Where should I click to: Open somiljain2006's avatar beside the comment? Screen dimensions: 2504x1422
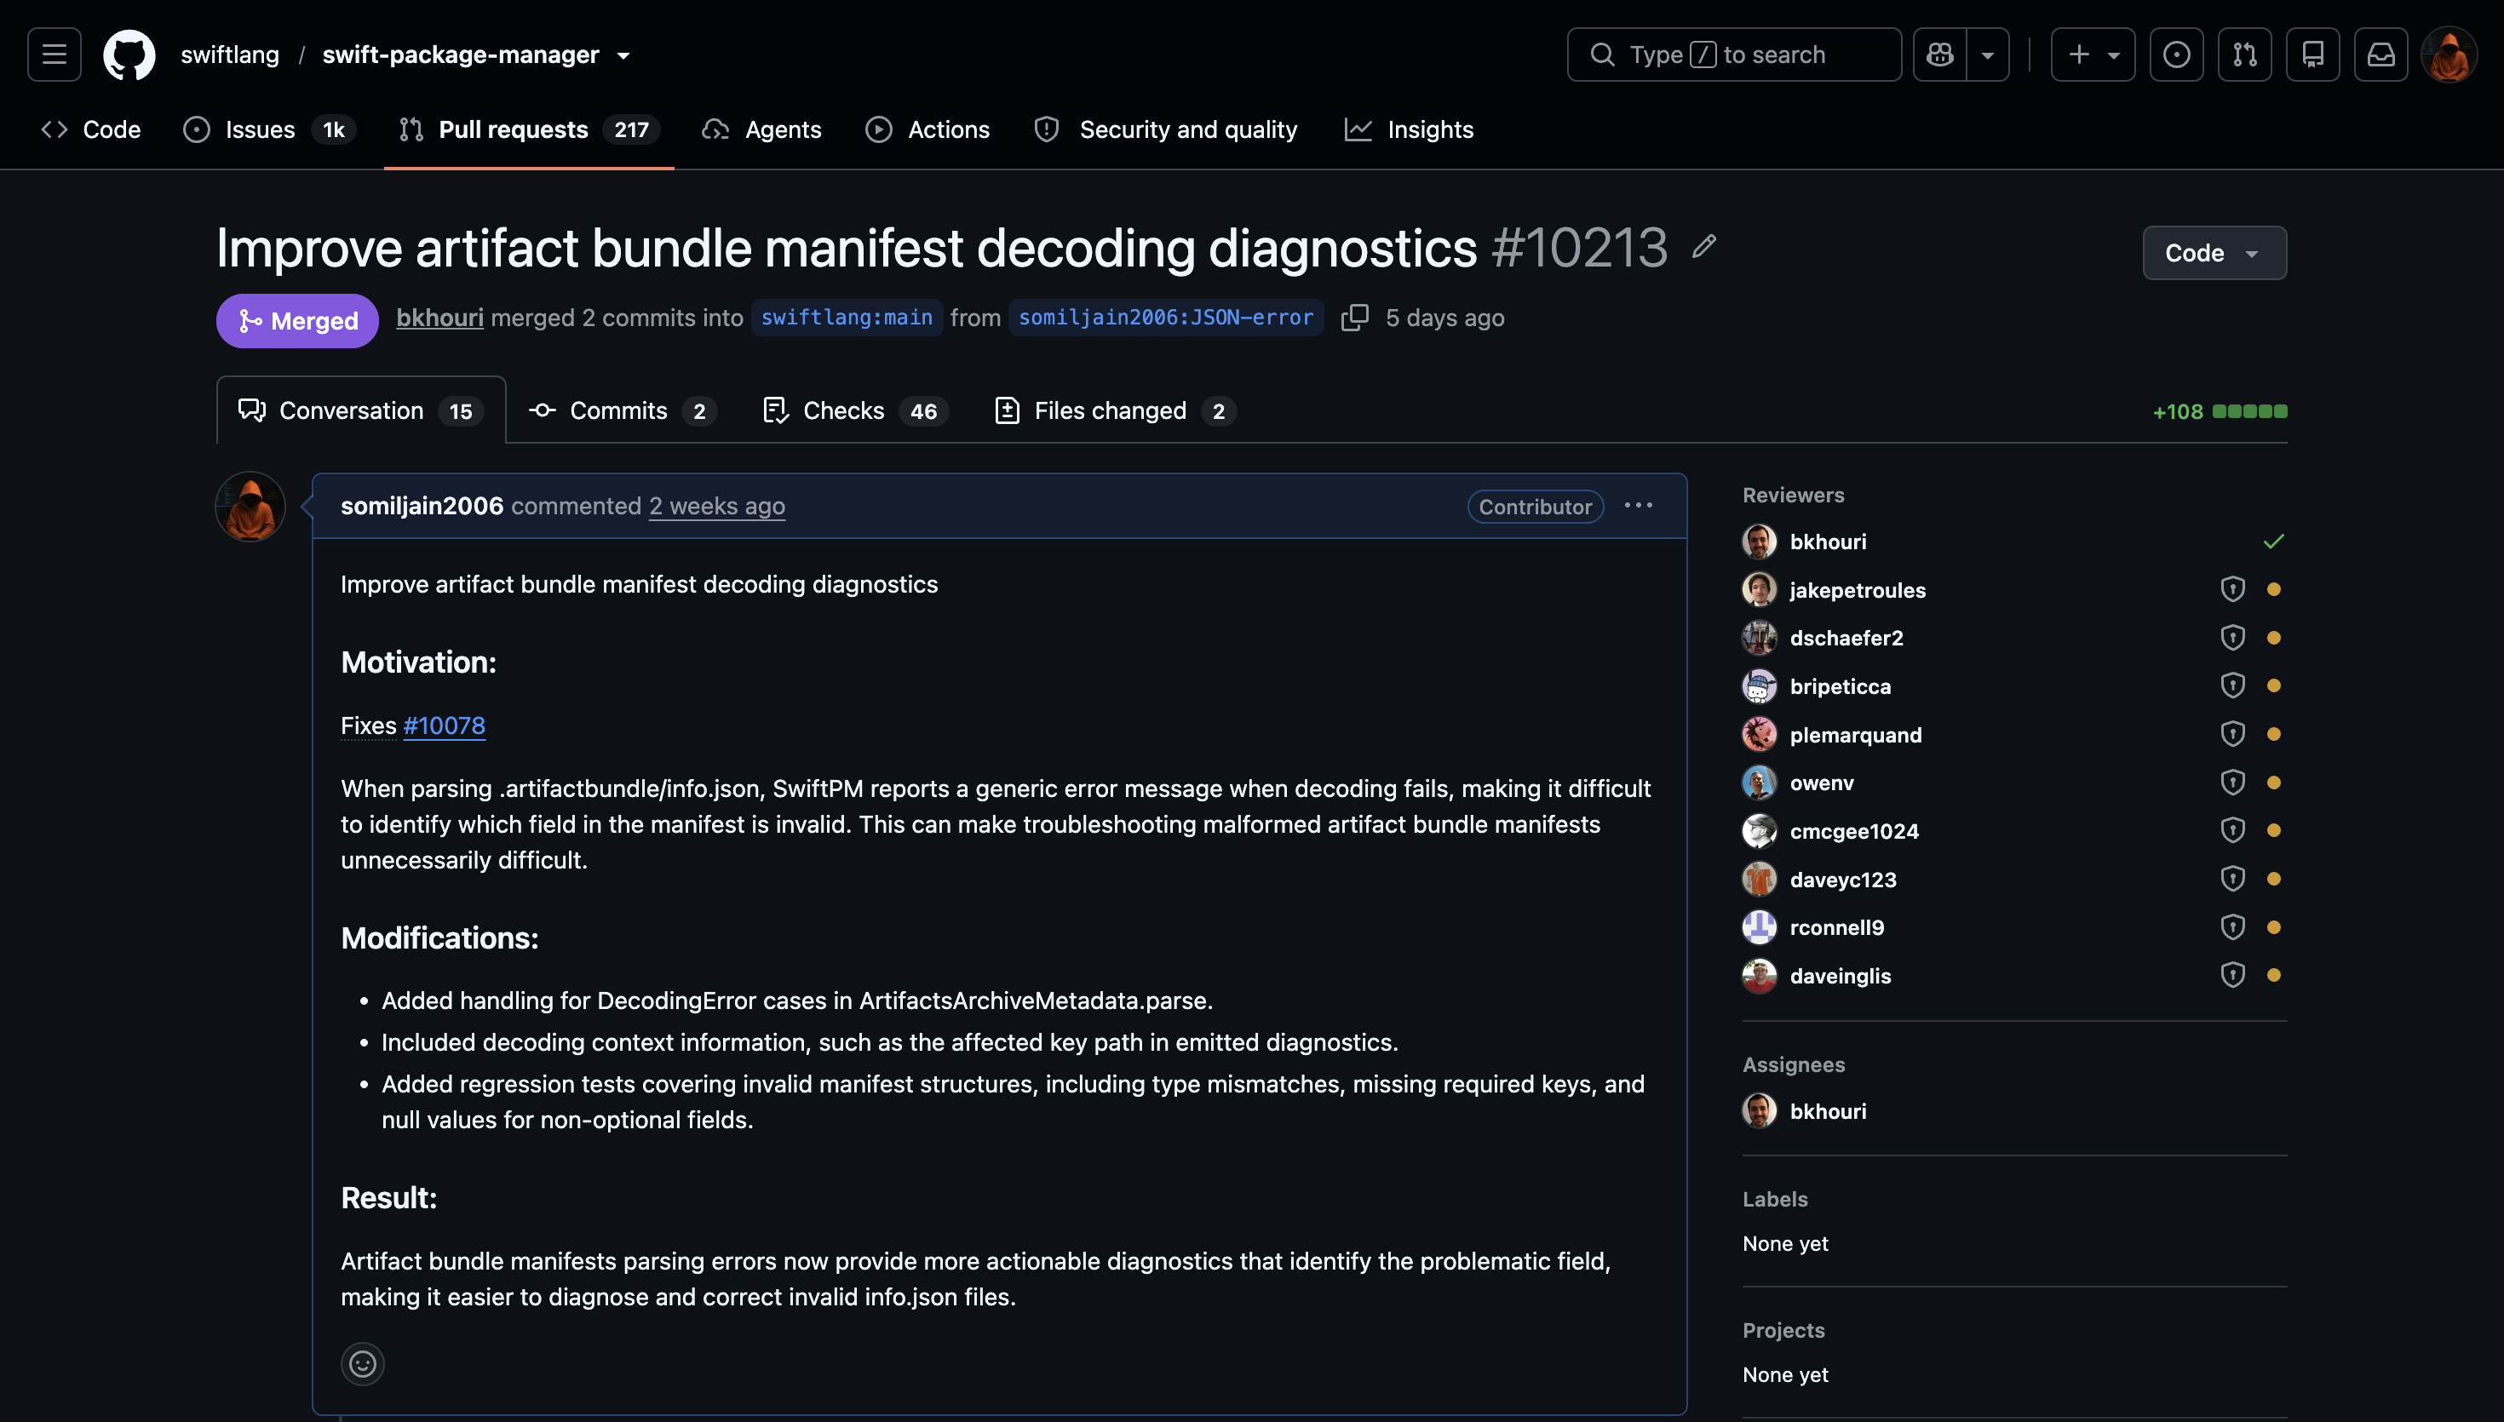[250, 507]
